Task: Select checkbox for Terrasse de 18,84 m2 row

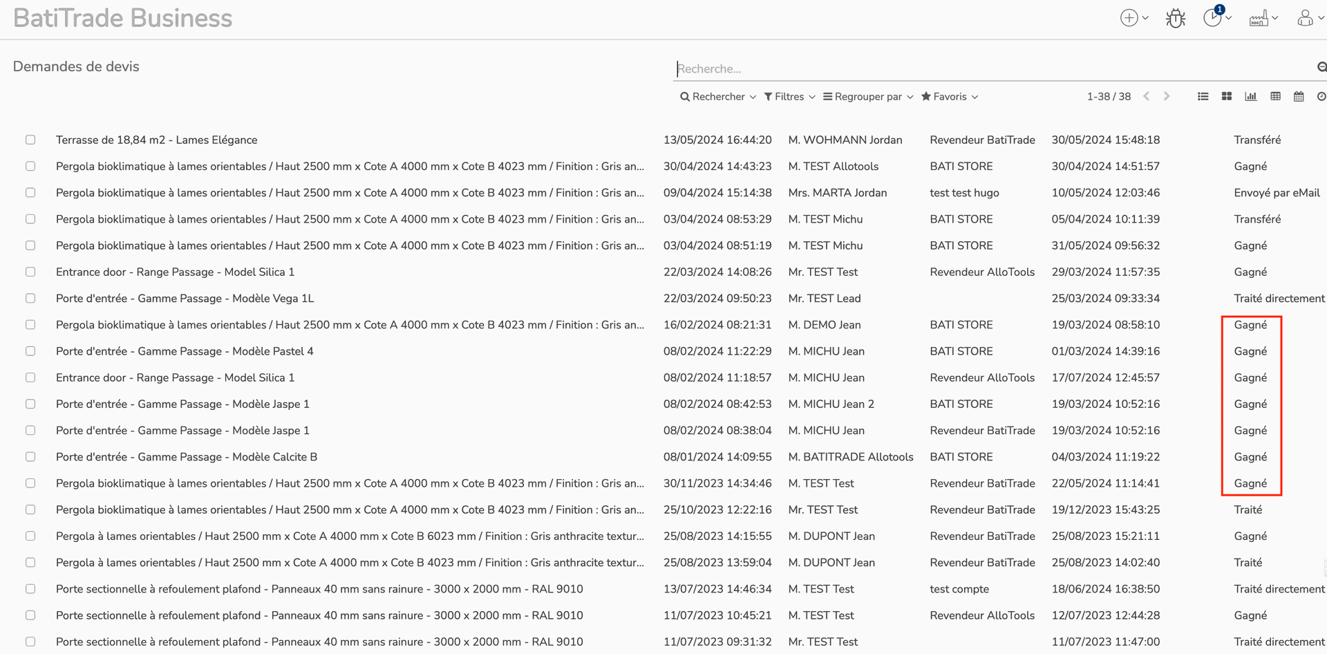Action: (x=30, y=140)
